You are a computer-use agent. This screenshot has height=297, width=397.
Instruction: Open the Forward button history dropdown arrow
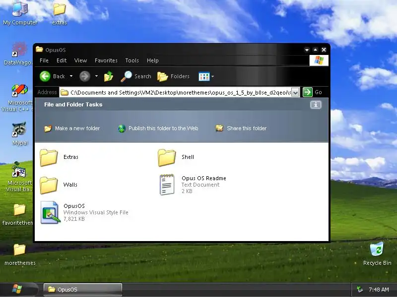(96, 76)
